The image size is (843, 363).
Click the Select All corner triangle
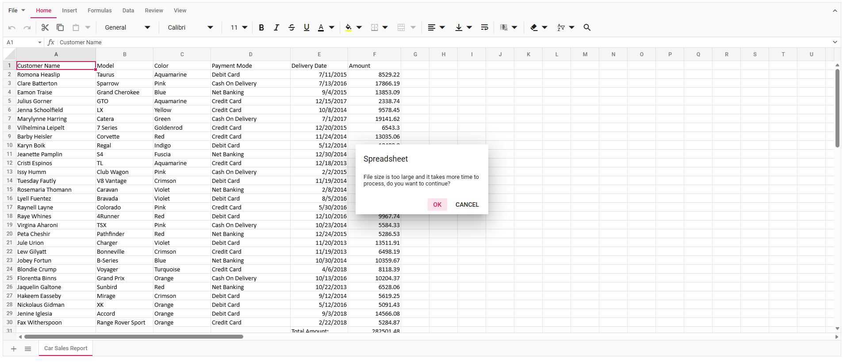(10, 54)
